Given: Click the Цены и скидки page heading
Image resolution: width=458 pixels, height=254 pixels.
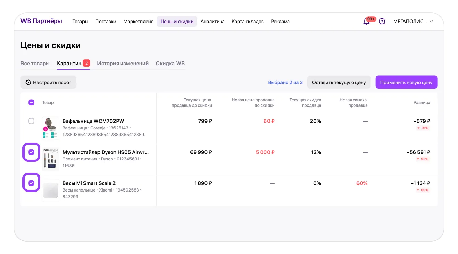Looking at the screenshot, I should [x=51, y=45].
